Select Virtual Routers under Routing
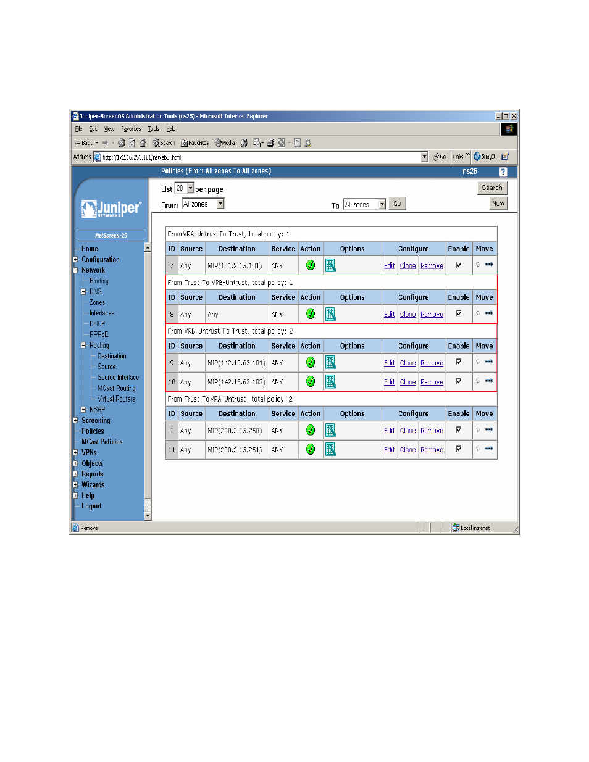The height and width of the screenshot is (762, 589). pyautogui.click(x=117, y=399)
